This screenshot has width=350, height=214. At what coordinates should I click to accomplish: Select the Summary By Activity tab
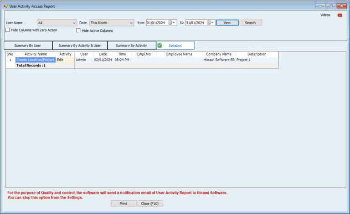pyautogui.click(x=131, y=46)
